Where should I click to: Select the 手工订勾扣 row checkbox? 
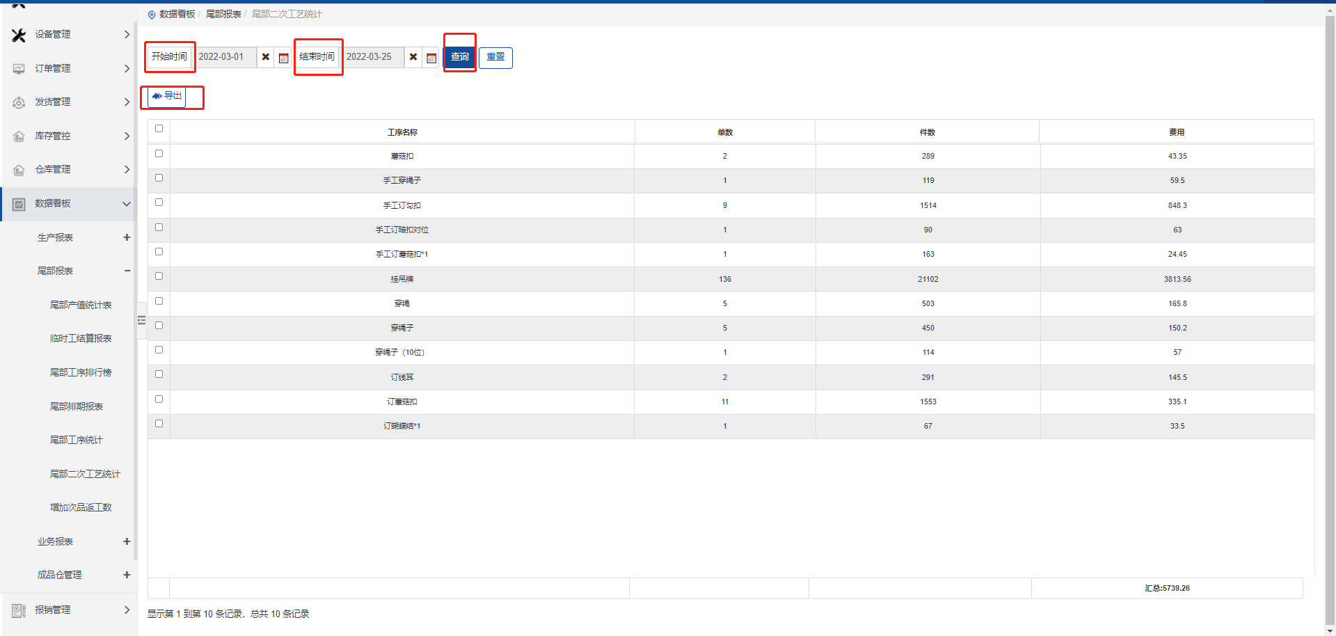(x=159, y=202)
